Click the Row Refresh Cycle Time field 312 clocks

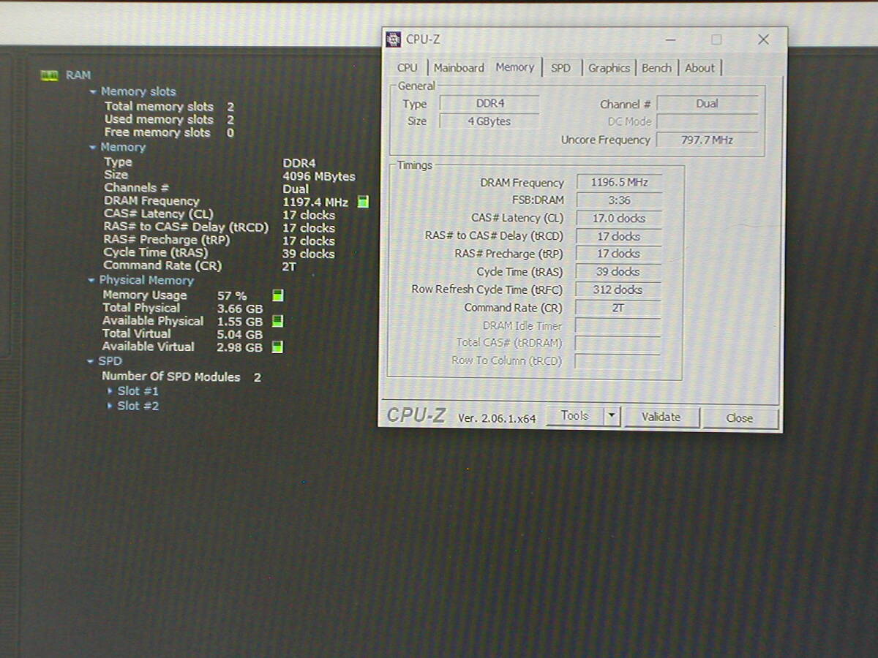pos(618,290)
